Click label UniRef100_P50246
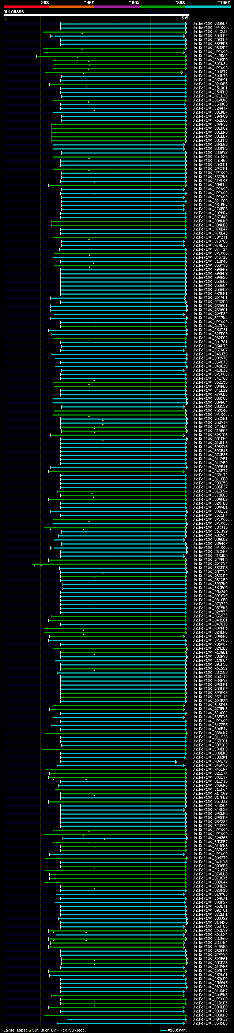 click(210, 411)
